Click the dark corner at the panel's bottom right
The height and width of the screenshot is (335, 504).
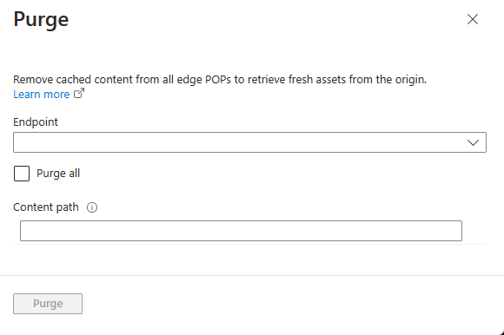pyautogui.click(x=501, y=332)
